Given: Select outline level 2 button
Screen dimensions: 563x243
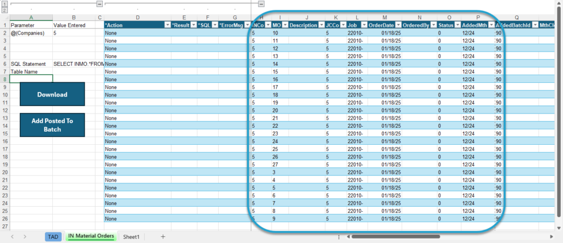Looking at the screenshot, I should coord(4,10).
